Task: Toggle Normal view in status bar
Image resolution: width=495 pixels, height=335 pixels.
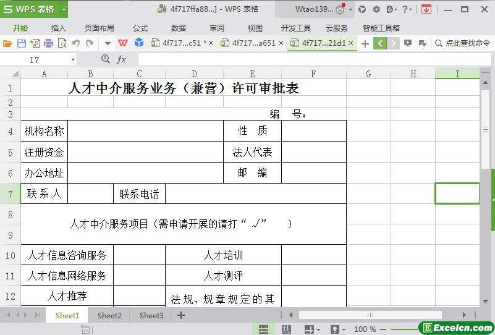Action: [x=263, y=329]
